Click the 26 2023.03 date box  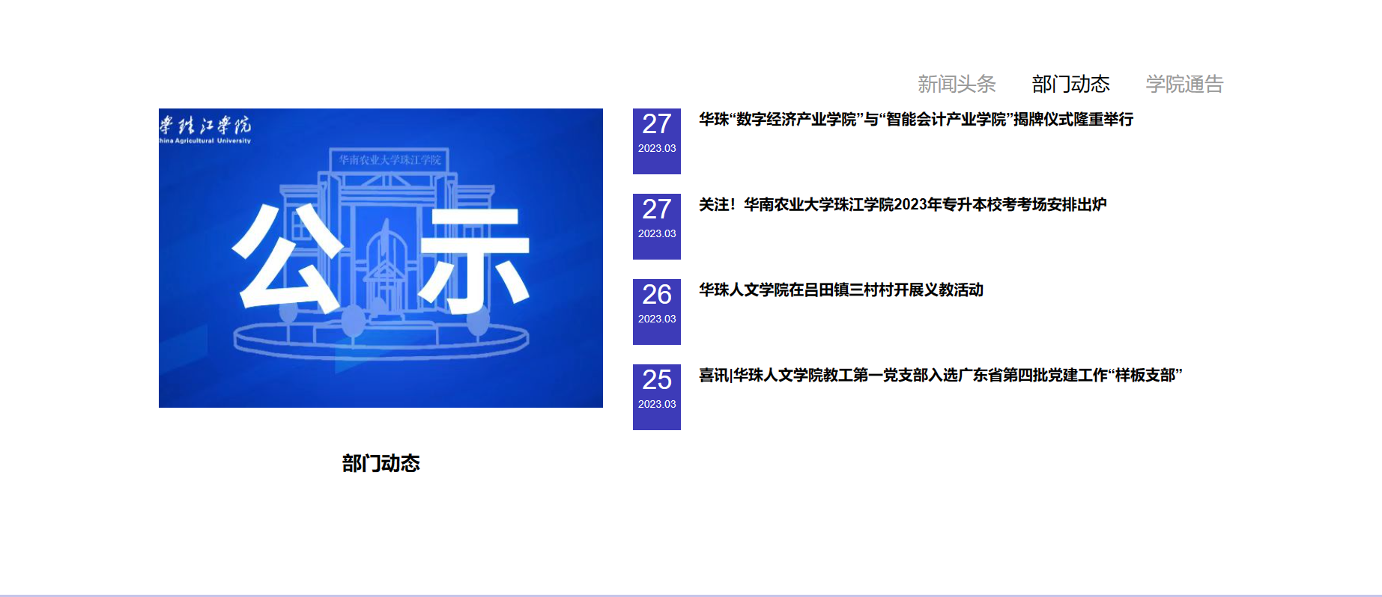tap(657, 312)
